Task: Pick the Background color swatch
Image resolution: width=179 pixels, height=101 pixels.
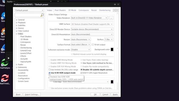Action: pyautogui.click(x=112, y=49)
